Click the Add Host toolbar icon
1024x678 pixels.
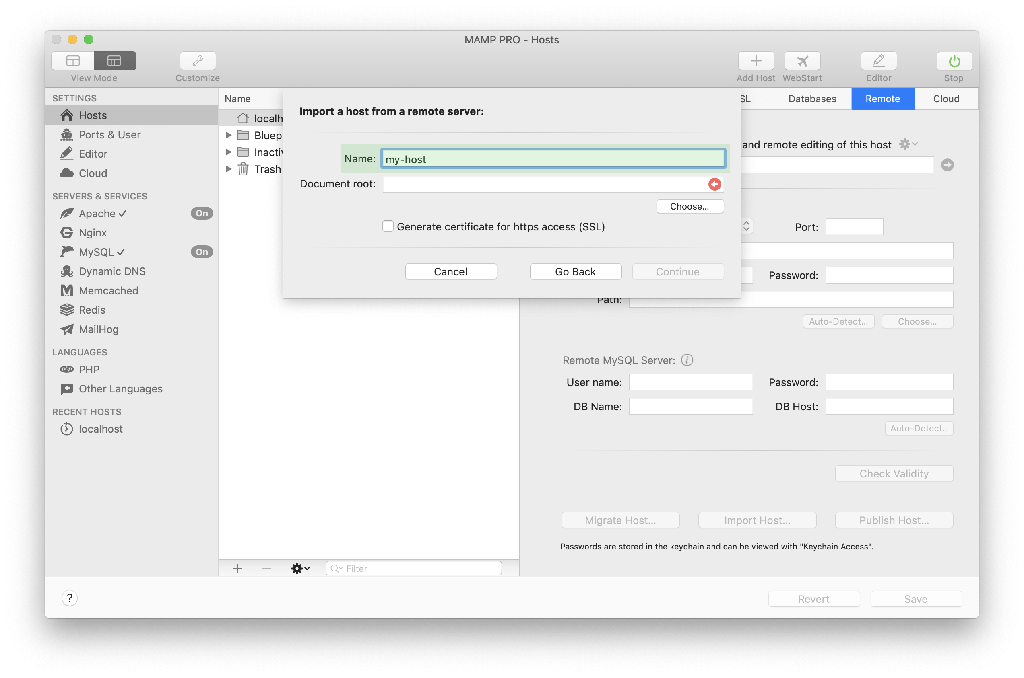756,61
